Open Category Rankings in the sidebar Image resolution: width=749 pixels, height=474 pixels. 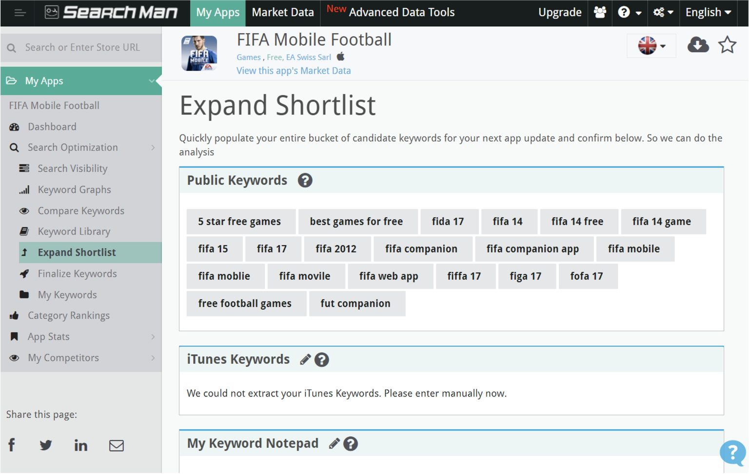point(68,316)
